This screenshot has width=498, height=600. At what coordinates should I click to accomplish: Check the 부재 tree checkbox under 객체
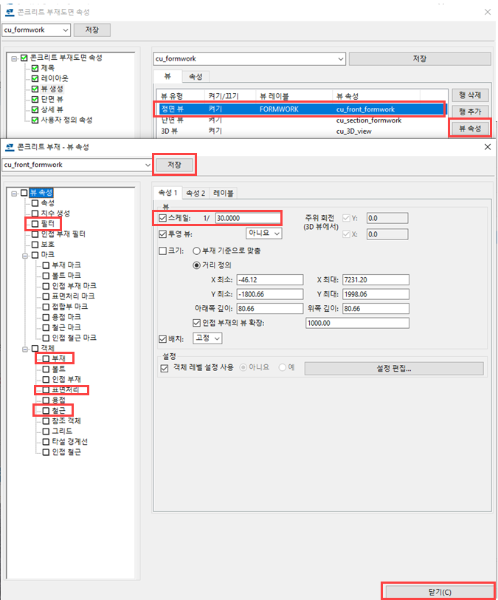pyautogui.click(x=46, y=358)
